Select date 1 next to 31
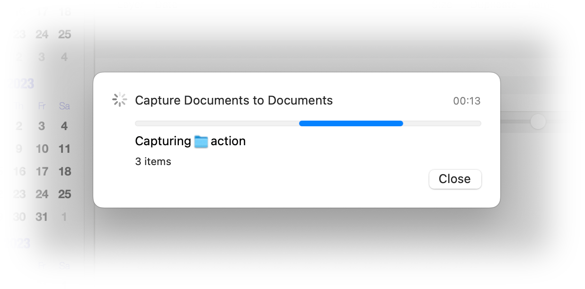Image resolution: width=585 pixels, height=289 pixels. coord(64,217)
